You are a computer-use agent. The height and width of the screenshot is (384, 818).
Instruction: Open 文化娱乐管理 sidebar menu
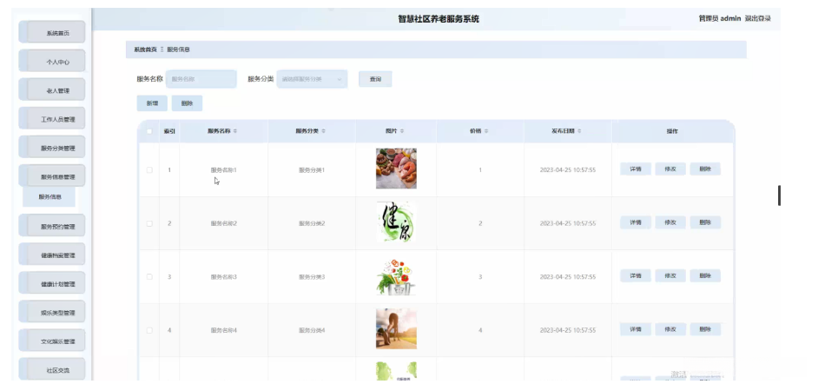pyautogui.click(x=52, y=341)
